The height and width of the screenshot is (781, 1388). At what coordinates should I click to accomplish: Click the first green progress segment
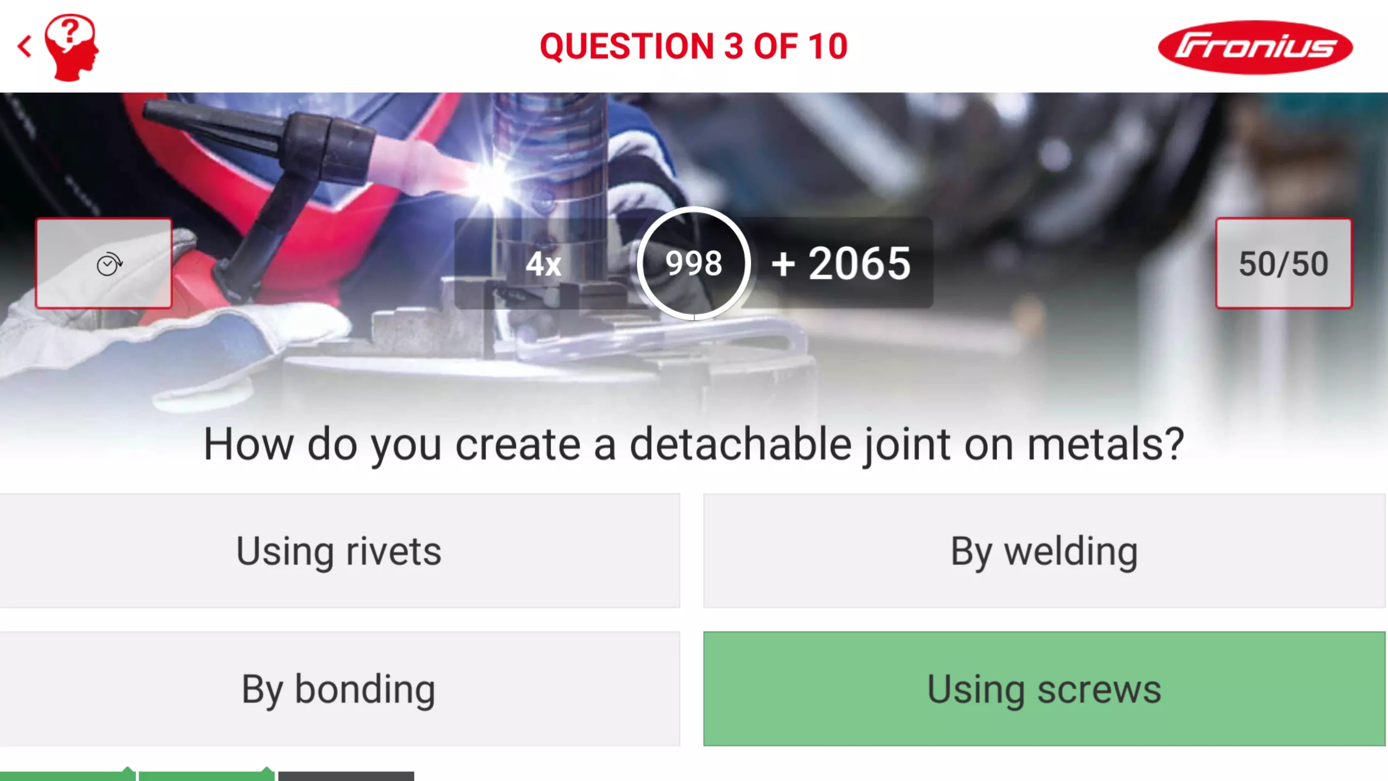click(x=67, y=775)
